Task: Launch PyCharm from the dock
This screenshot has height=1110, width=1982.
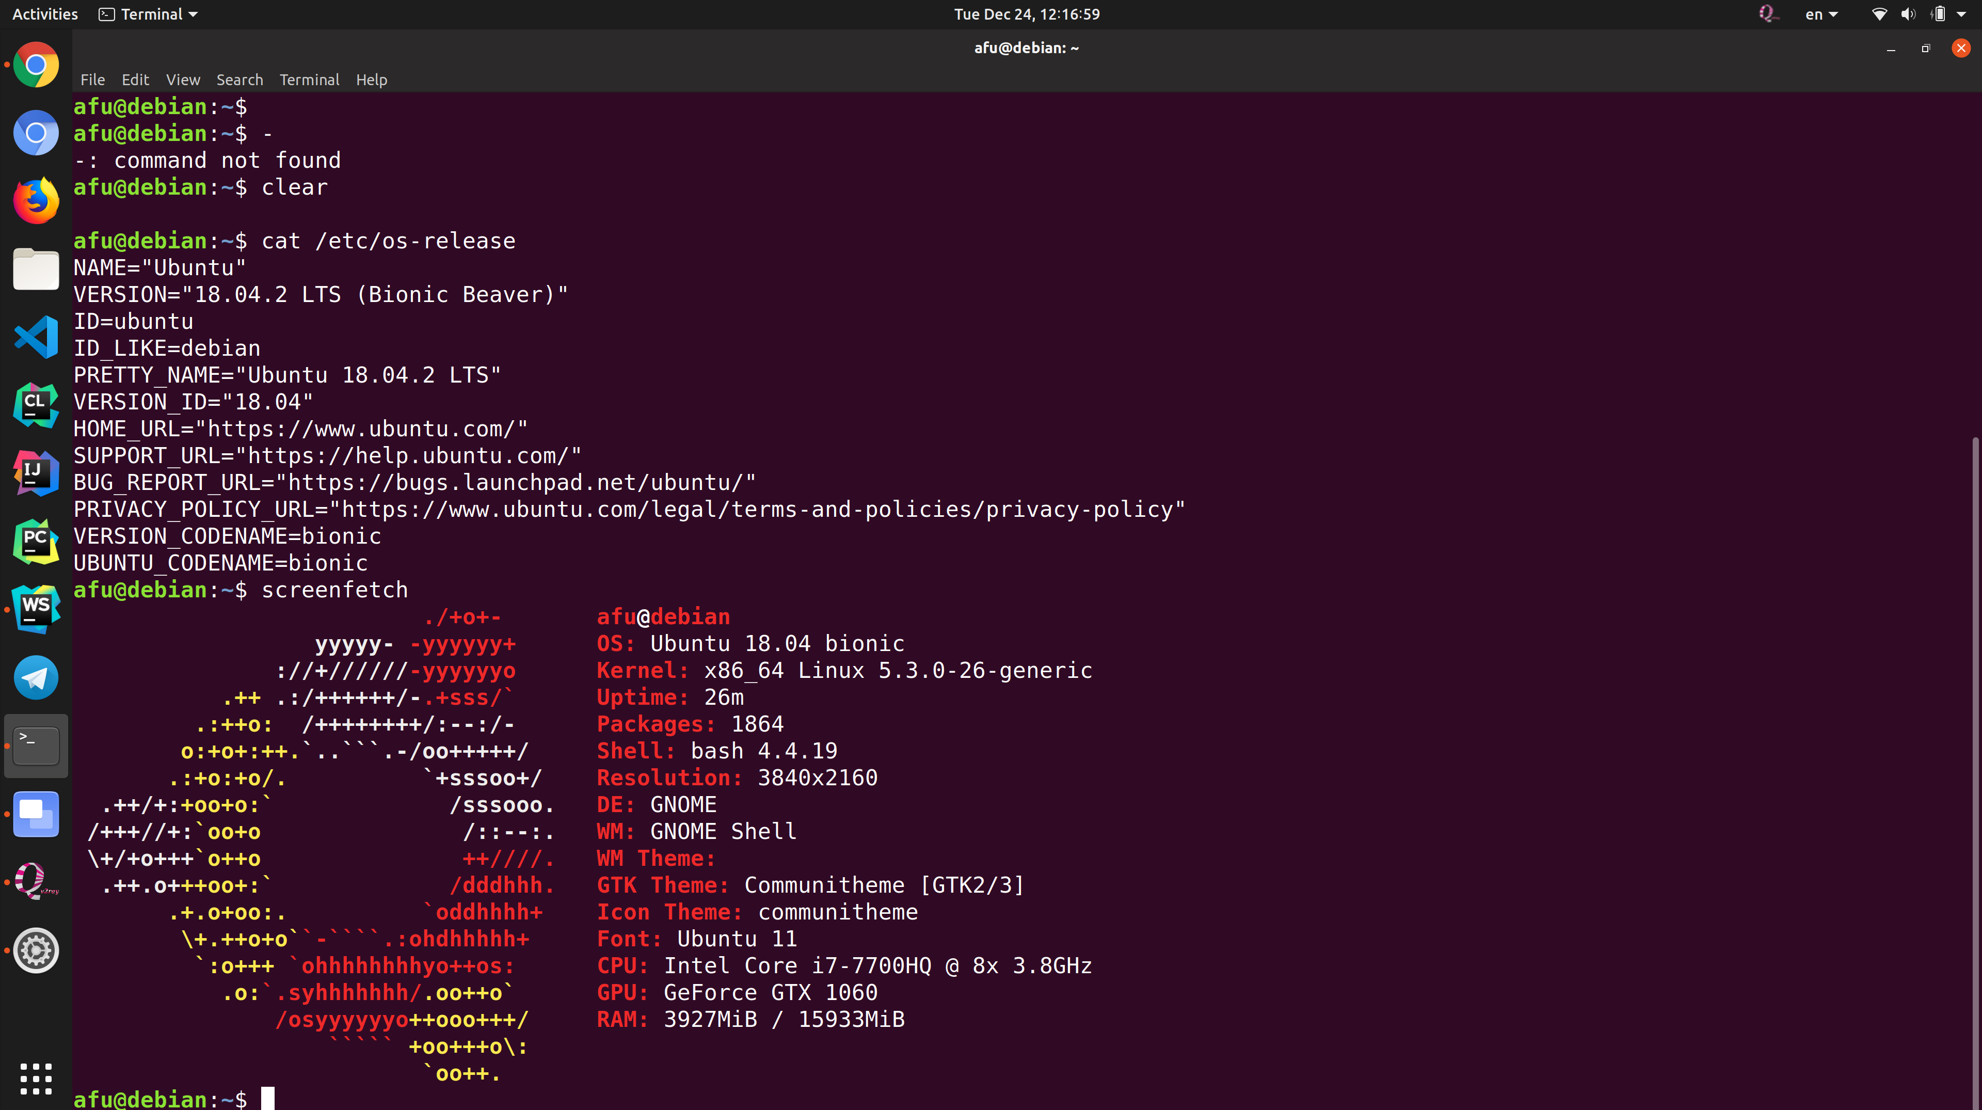Action: 36,541
